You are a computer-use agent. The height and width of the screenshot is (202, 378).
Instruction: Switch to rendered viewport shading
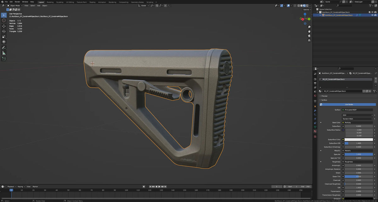click(306, 6)
